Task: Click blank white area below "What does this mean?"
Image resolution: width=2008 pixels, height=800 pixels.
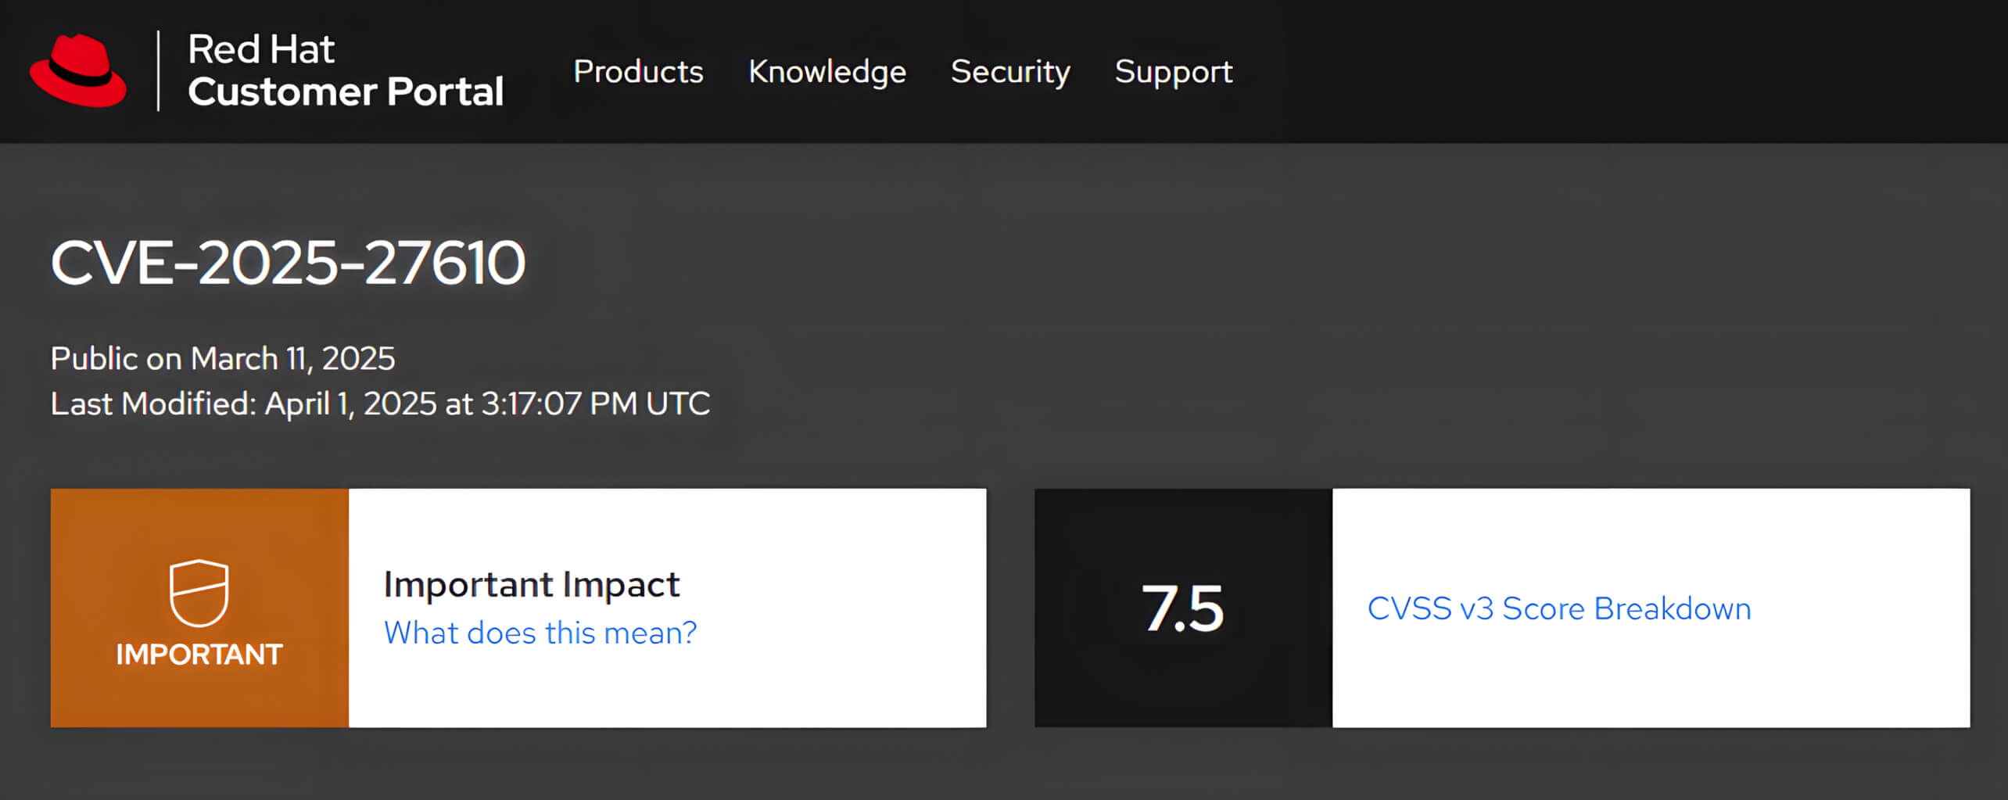Action: (665, 692)
